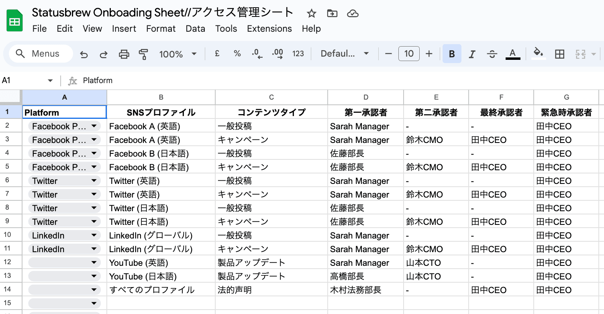Select the paint format roller icon
Screen dimensions: 604x314
point(143,54)
